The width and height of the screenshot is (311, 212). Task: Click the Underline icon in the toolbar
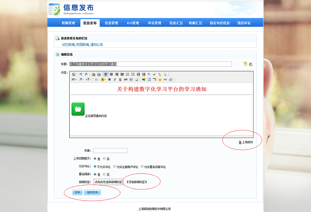[x=120, y=80]
